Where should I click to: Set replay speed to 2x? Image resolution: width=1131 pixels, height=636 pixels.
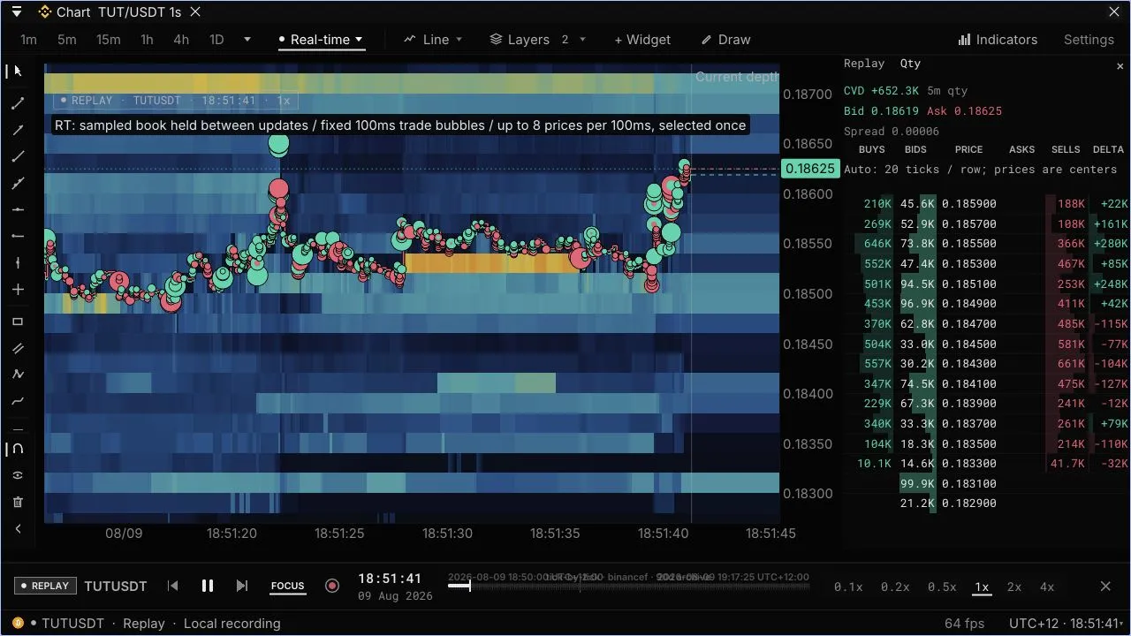coord(1014,587)
